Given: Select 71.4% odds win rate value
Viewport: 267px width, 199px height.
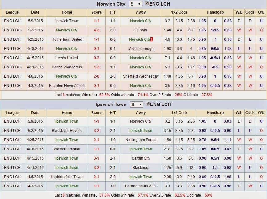Looking at the screenshot, I should tap(143, 95).
